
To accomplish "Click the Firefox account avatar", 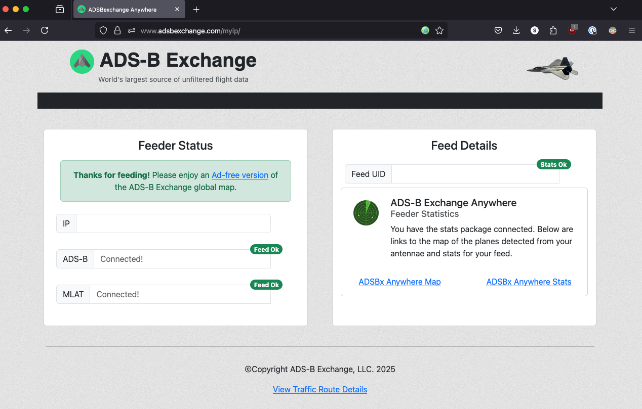I will click(613, 30).
